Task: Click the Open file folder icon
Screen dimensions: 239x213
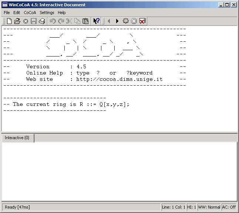Action: click(17, 21)
